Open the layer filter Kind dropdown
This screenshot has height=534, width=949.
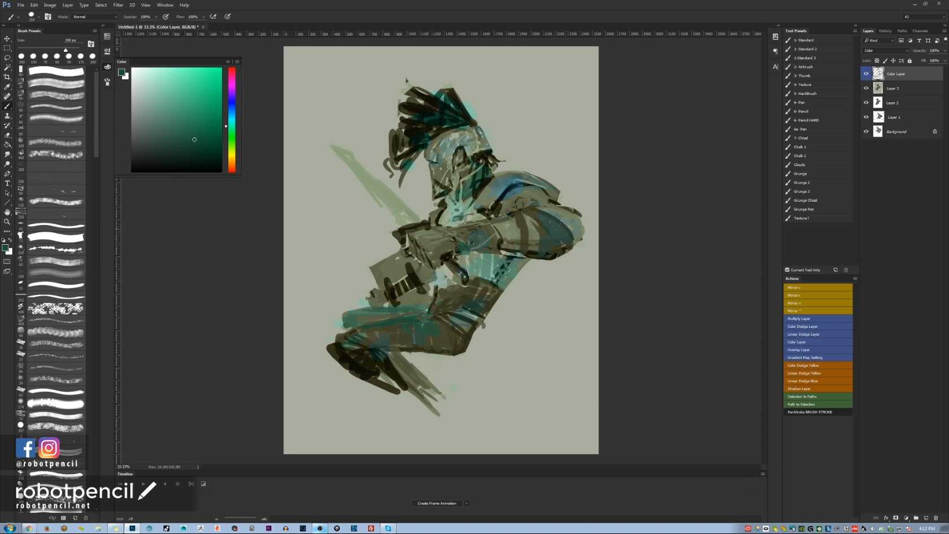tap(879, 41)
